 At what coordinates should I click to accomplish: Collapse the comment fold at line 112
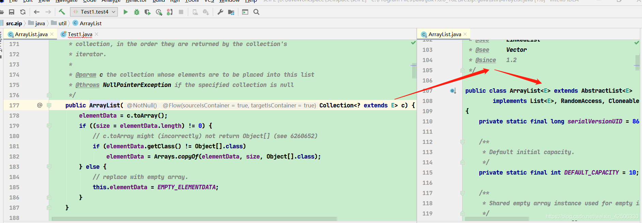point(462,142)
